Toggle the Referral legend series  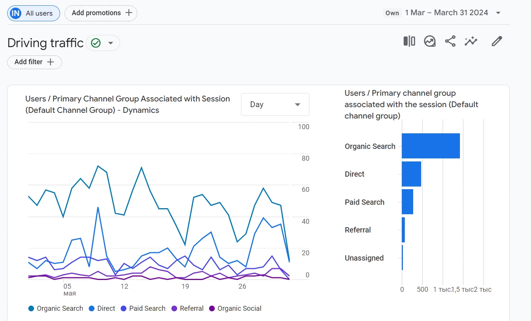coord(187,308)
